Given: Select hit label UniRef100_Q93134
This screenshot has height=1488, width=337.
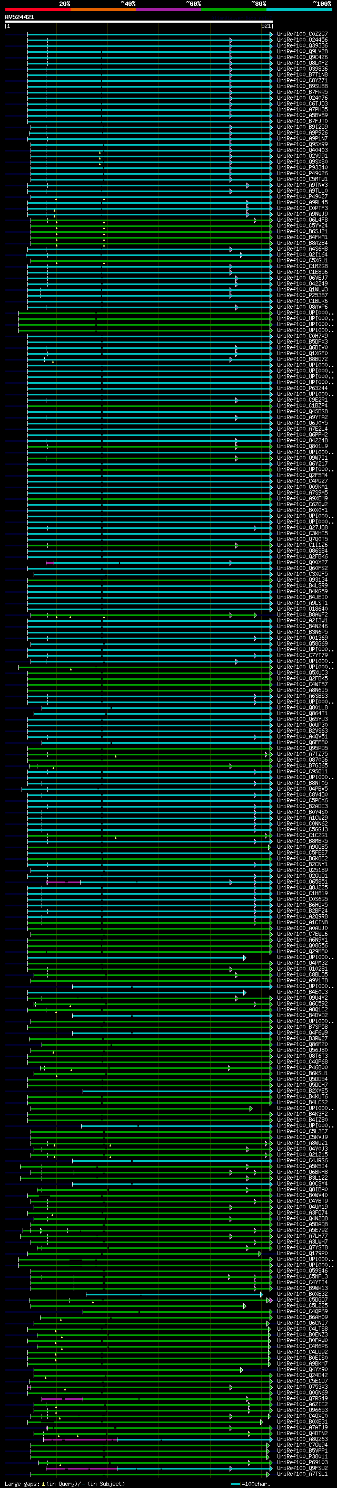Looking at the screenshot, I should (x=302, y=580).
